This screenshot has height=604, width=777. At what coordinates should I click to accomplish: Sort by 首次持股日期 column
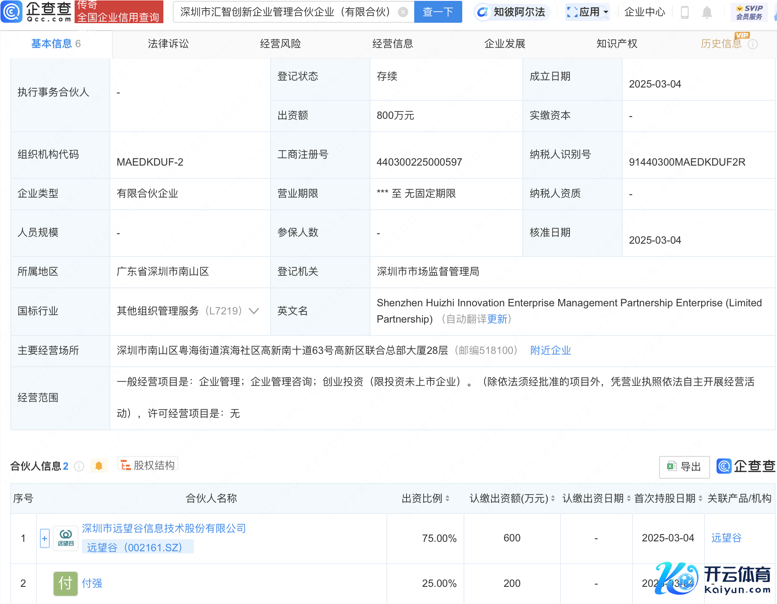tap(700, 498)
